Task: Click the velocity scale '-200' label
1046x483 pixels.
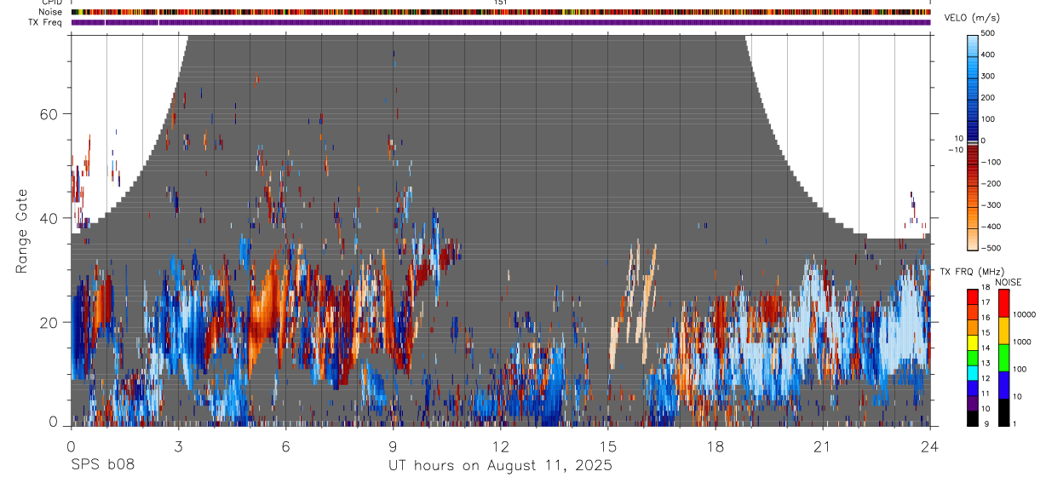Action: point(991,183)
